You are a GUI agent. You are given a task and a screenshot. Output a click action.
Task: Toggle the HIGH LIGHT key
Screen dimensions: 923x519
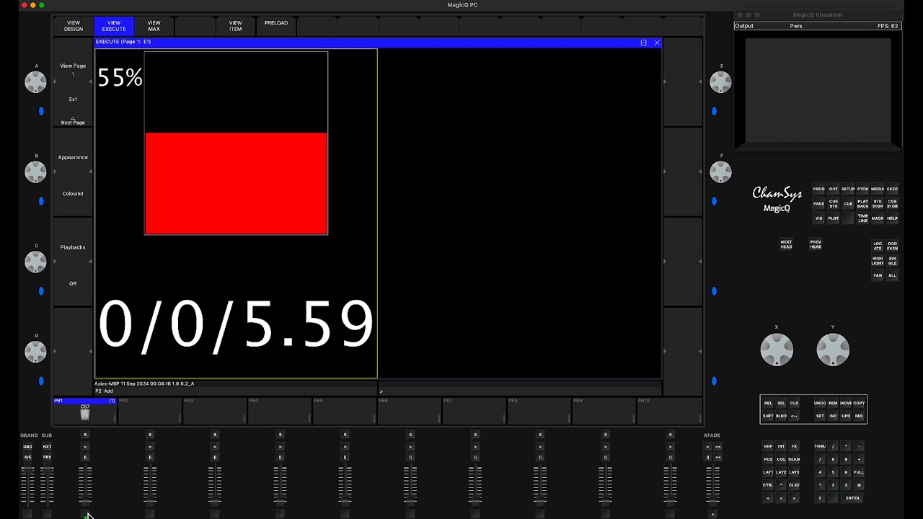878,260
